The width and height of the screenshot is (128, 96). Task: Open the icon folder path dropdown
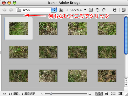(54, 10)
